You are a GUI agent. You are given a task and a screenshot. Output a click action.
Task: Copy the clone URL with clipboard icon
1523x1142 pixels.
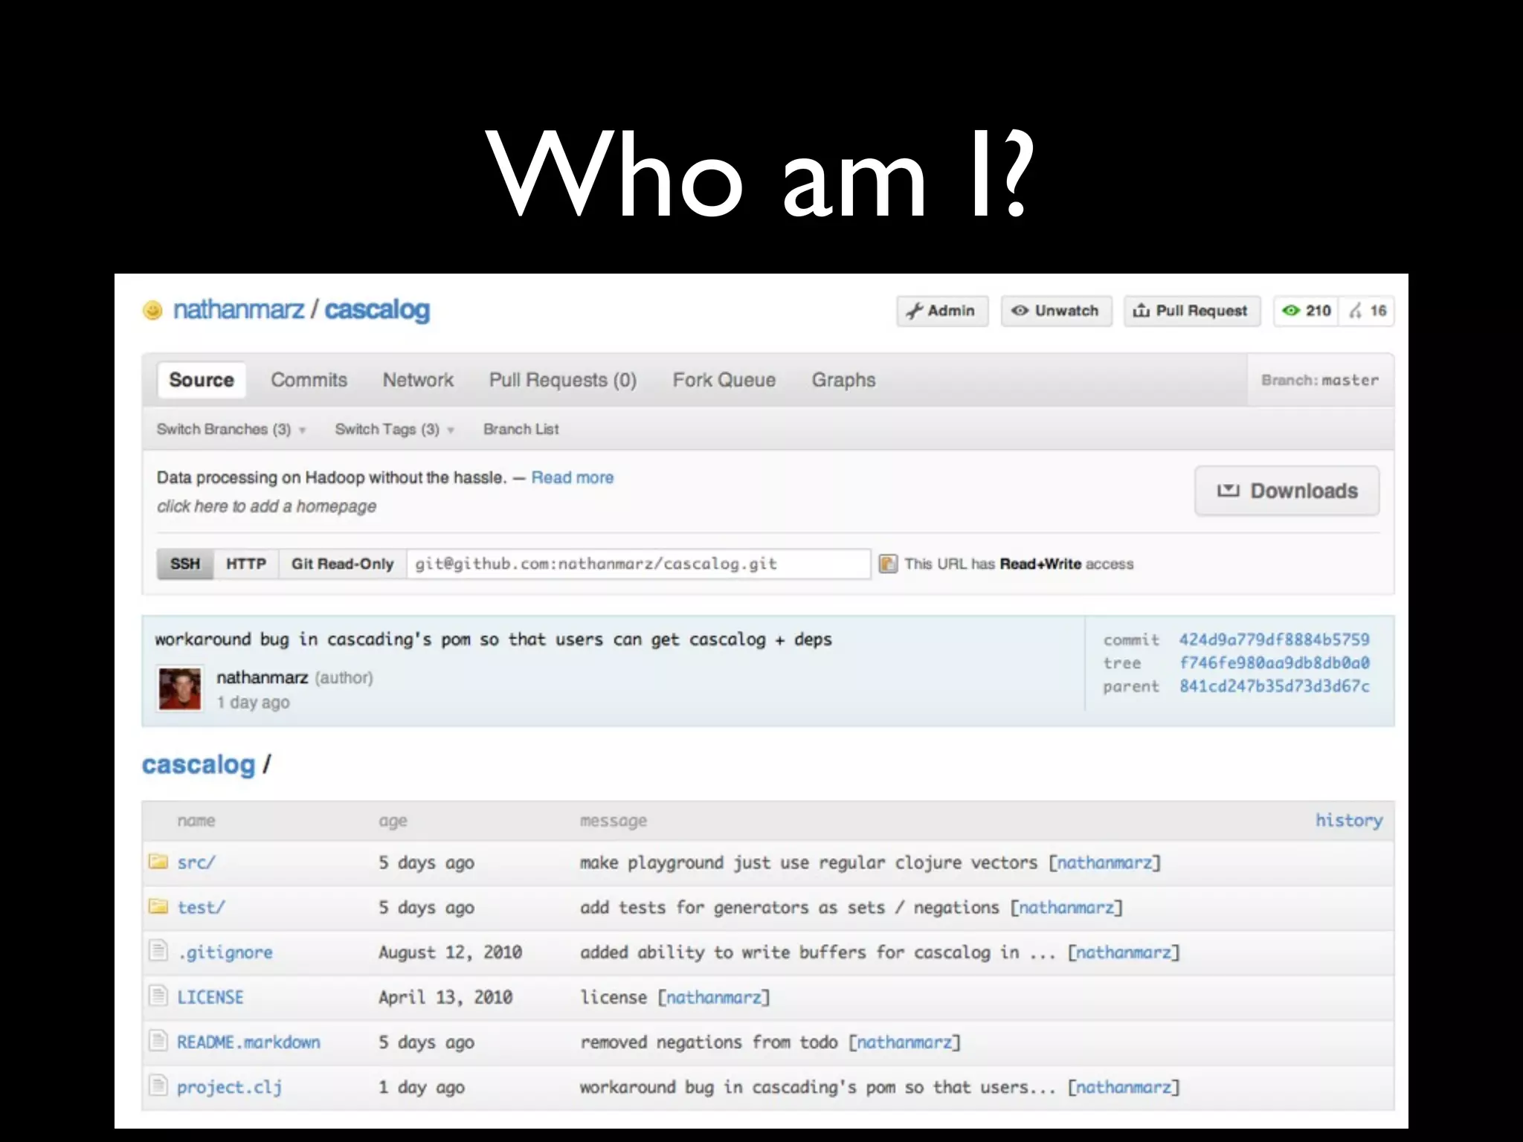(x=888, y=564)
